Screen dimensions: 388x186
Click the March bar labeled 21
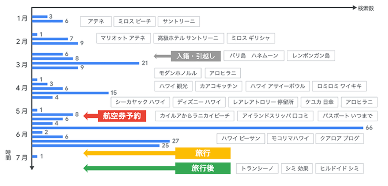(86, 63)
